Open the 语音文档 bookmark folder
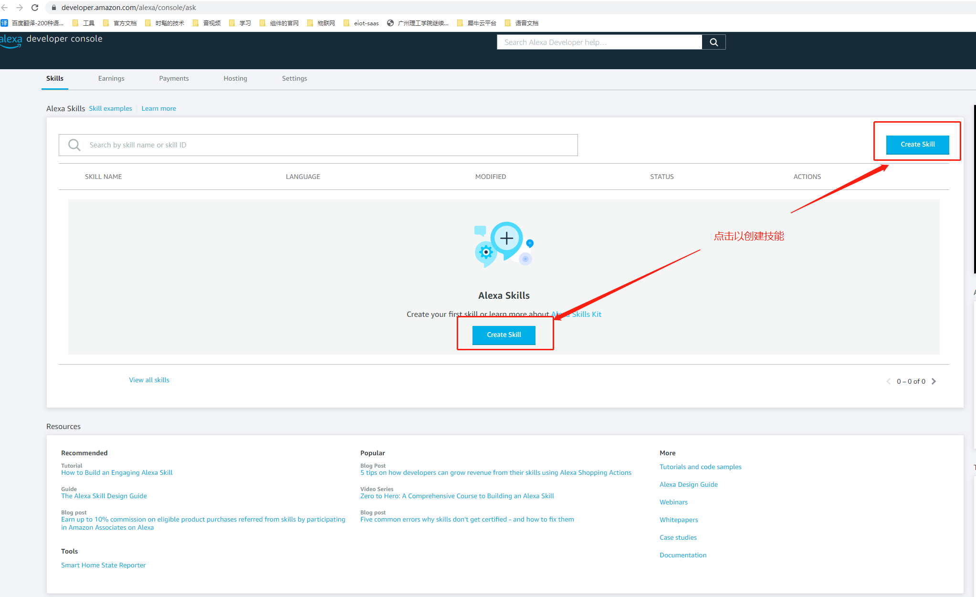Image resolution: width=976 pixels, height=597 pixels. pos(522,23)
